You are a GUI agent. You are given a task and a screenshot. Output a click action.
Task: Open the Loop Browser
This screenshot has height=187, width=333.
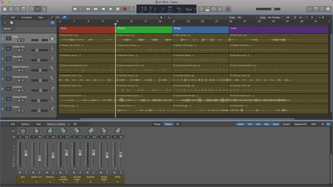pos(322,9)
